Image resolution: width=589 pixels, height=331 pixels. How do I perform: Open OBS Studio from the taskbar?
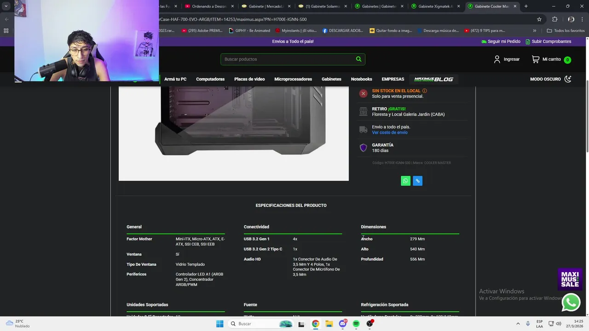coord(370,324)
